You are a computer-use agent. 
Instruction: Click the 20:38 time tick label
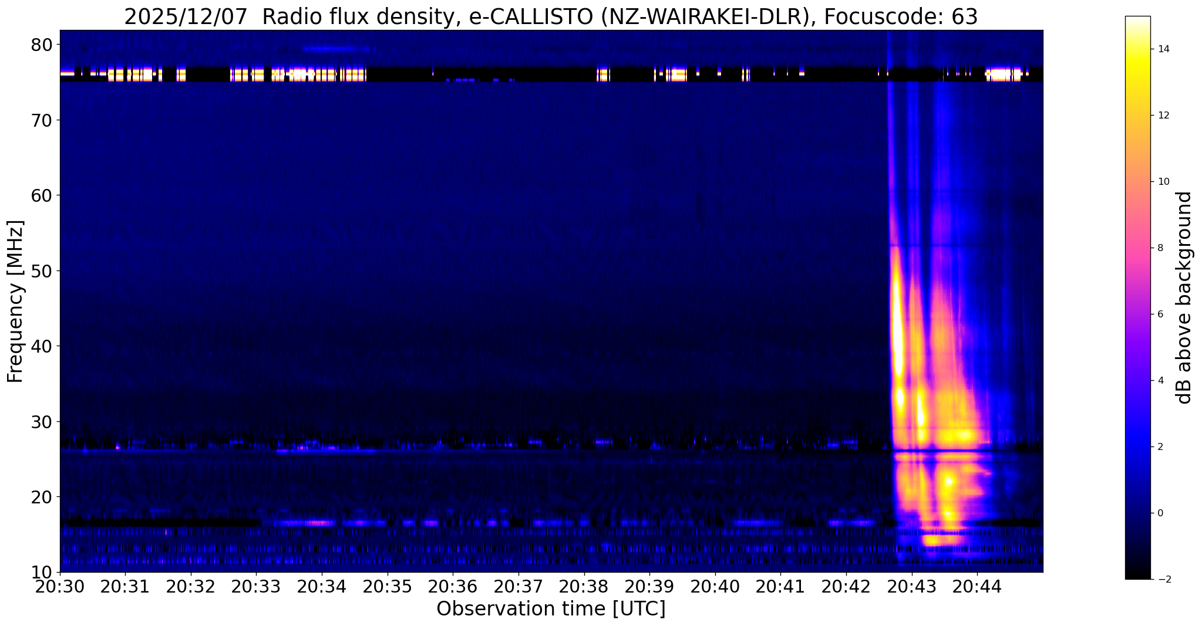[584, 587]
